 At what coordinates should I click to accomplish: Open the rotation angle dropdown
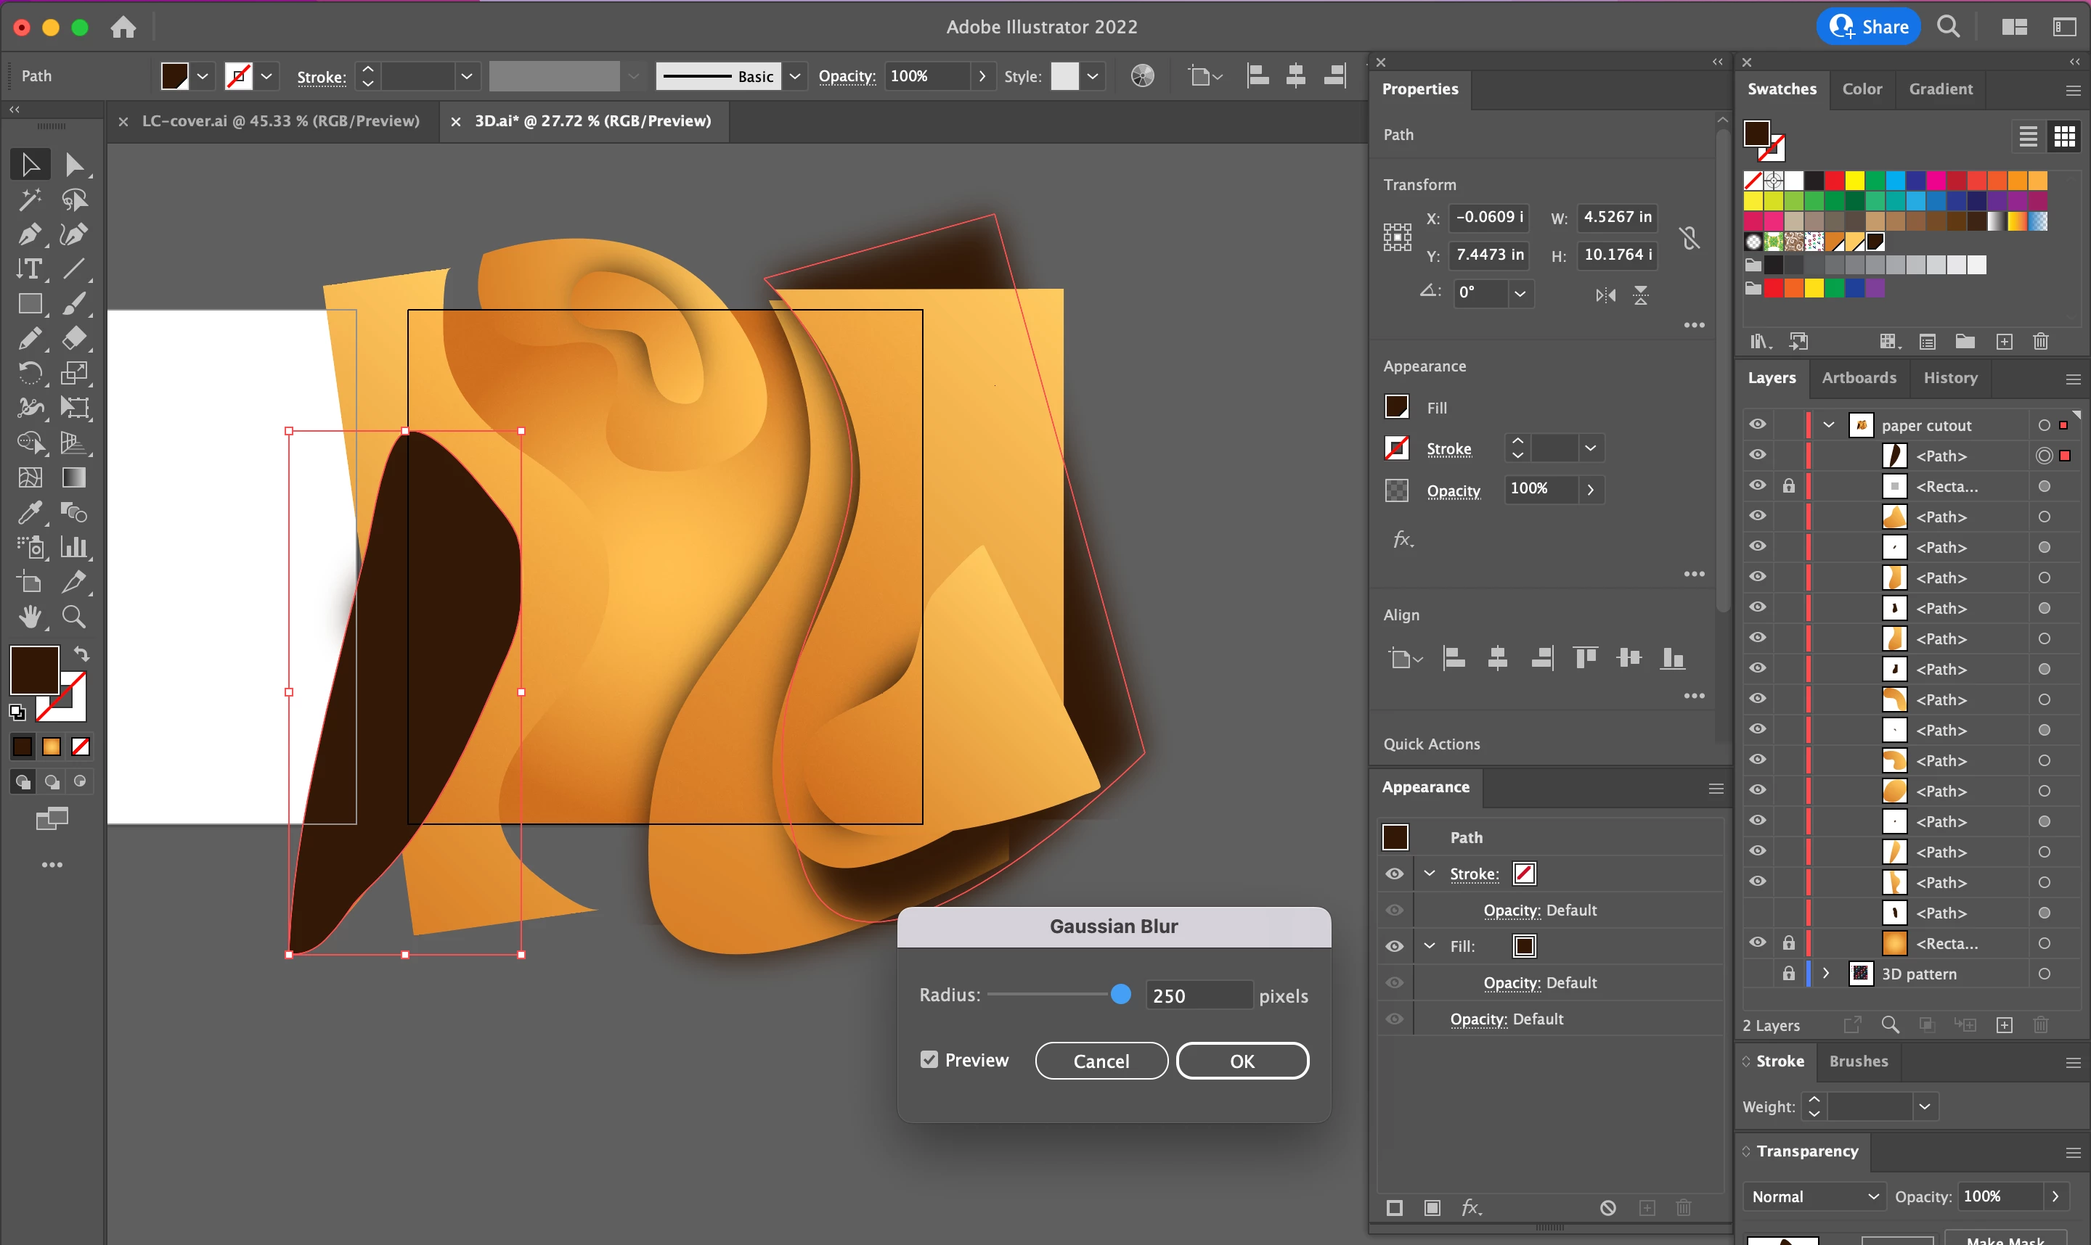1520,293
